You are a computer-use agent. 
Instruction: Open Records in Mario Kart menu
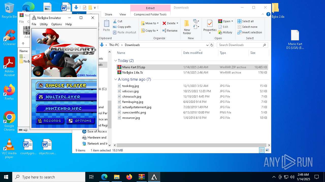50,121
